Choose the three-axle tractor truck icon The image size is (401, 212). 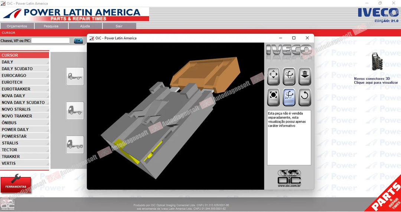click(75, 144)
